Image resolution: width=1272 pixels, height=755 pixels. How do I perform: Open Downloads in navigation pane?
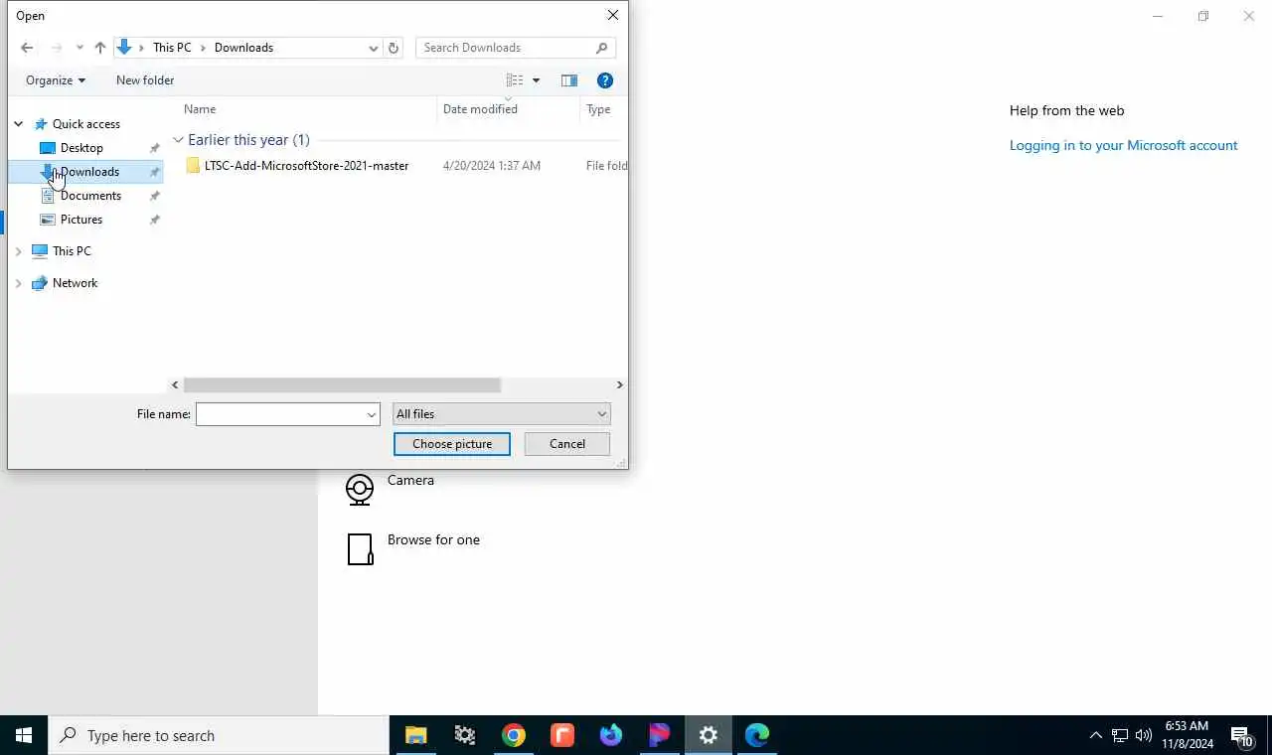pos(89,172)
